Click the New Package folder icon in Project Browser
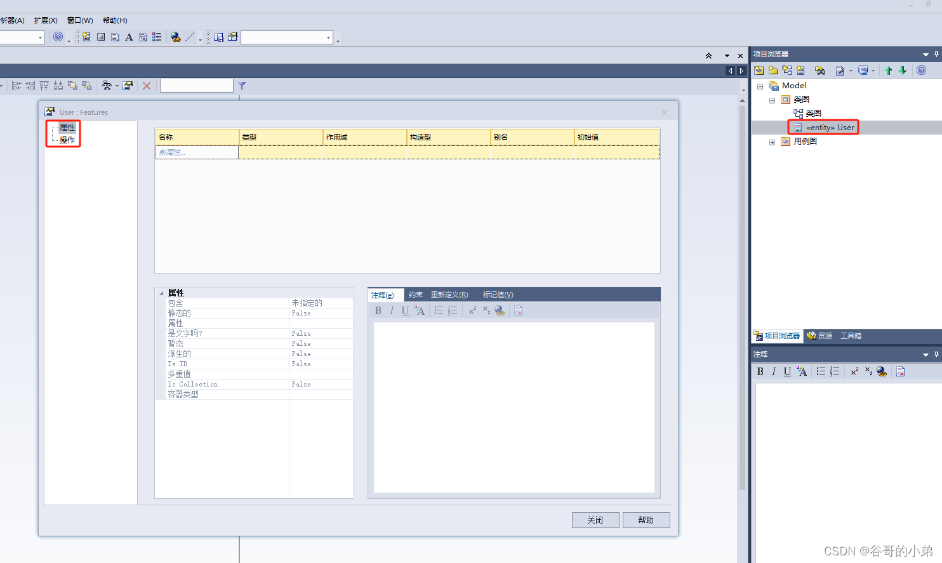The height and width of the screenshot is (563, 942). point(773,70)
